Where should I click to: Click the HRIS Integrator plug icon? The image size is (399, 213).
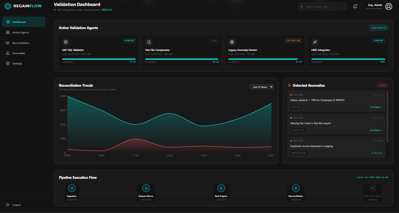tap(315, 42)
